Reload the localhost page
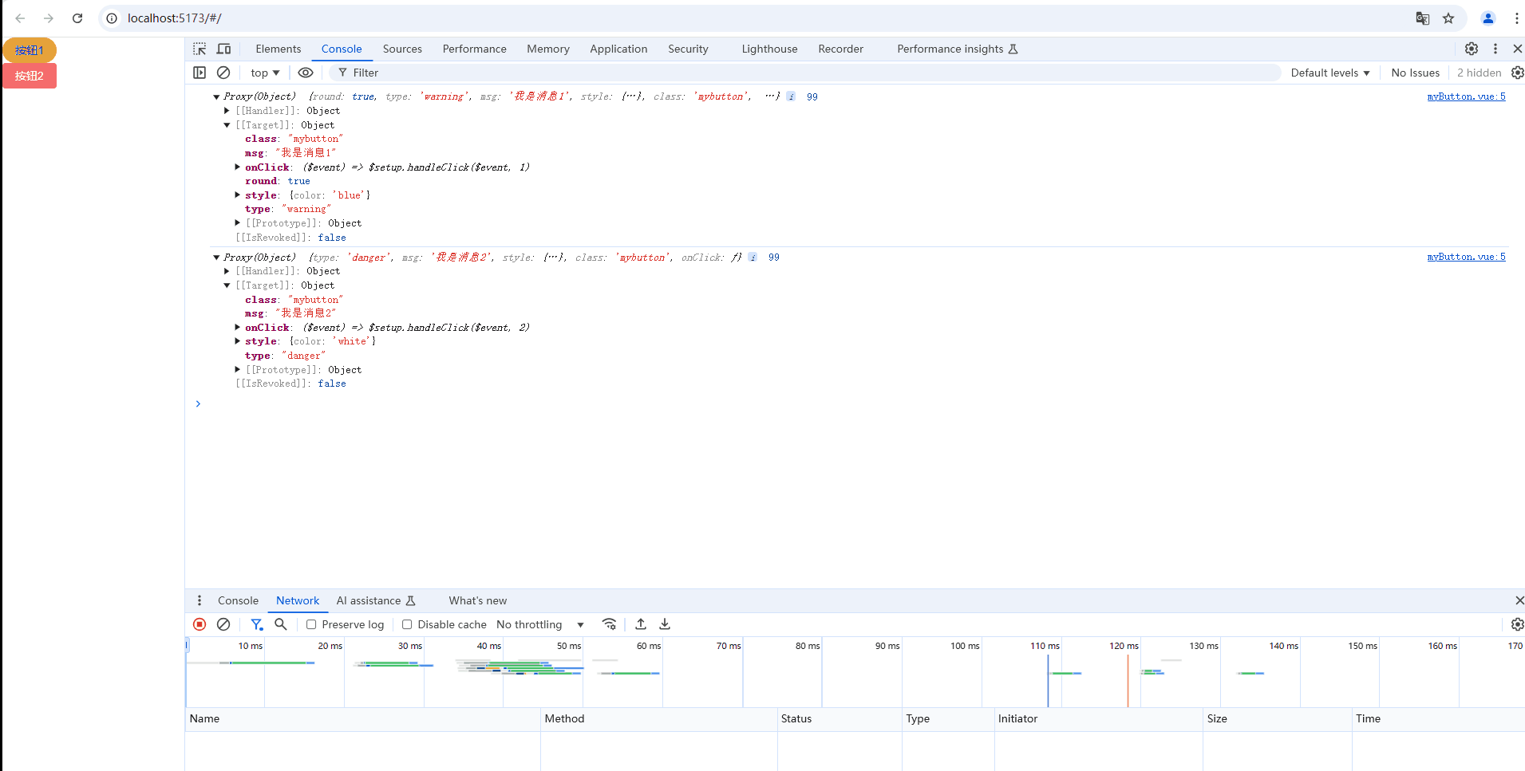This screenshot has height=771, width=1525. [77, 18]
